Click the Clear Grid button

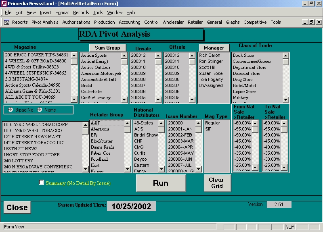click(x=216, y=183)
